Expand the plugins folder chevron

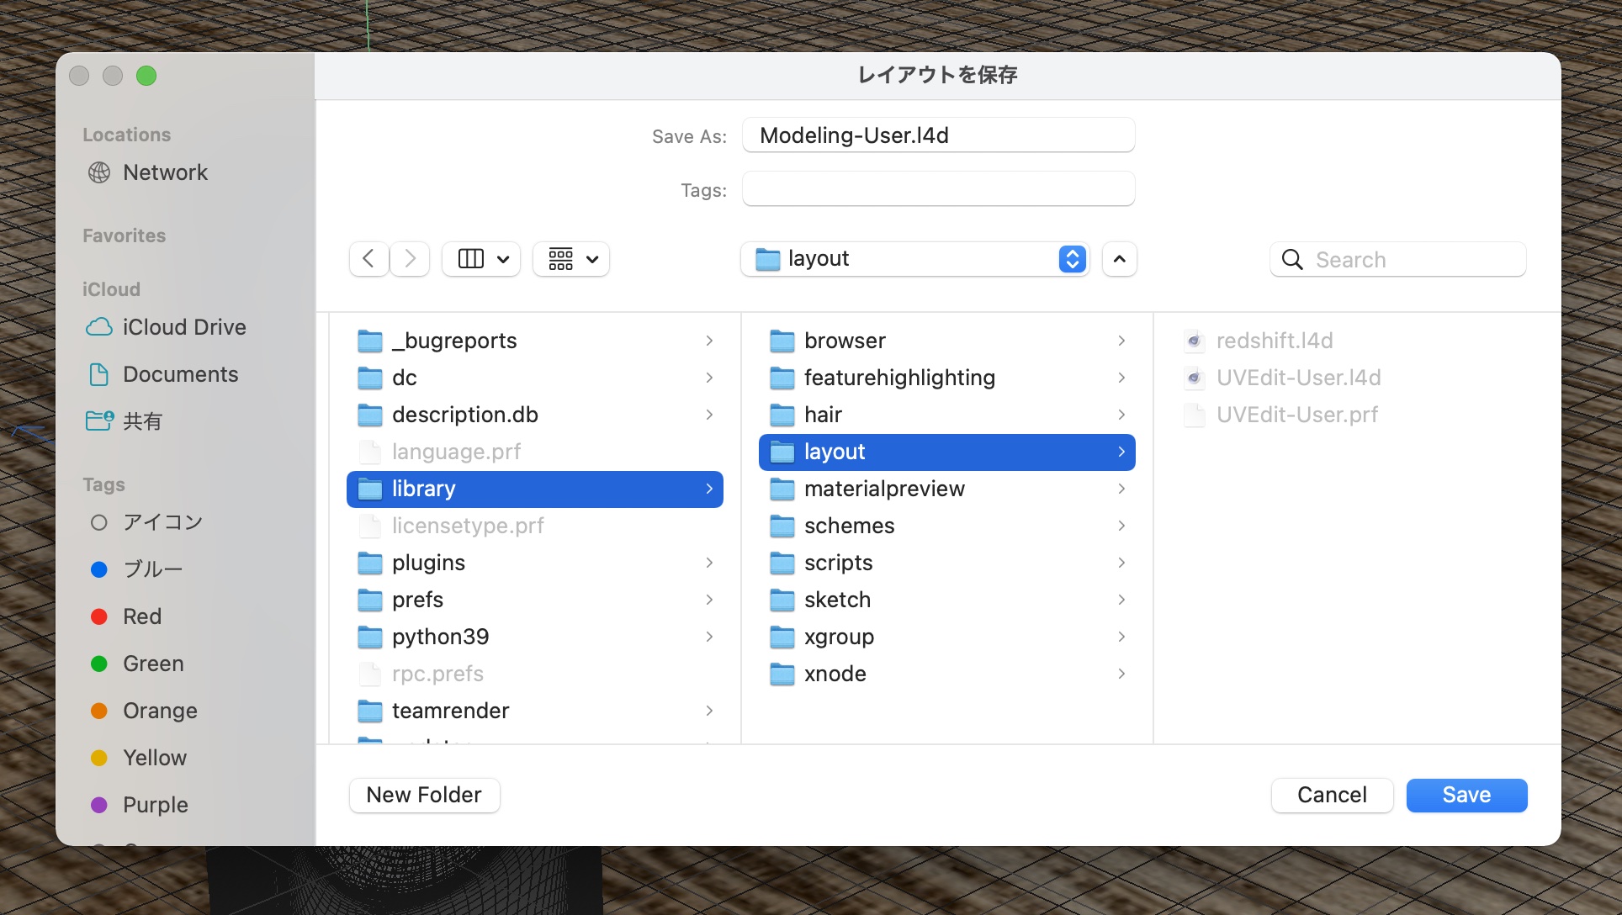pyautogui.click(x=709, y=563)
